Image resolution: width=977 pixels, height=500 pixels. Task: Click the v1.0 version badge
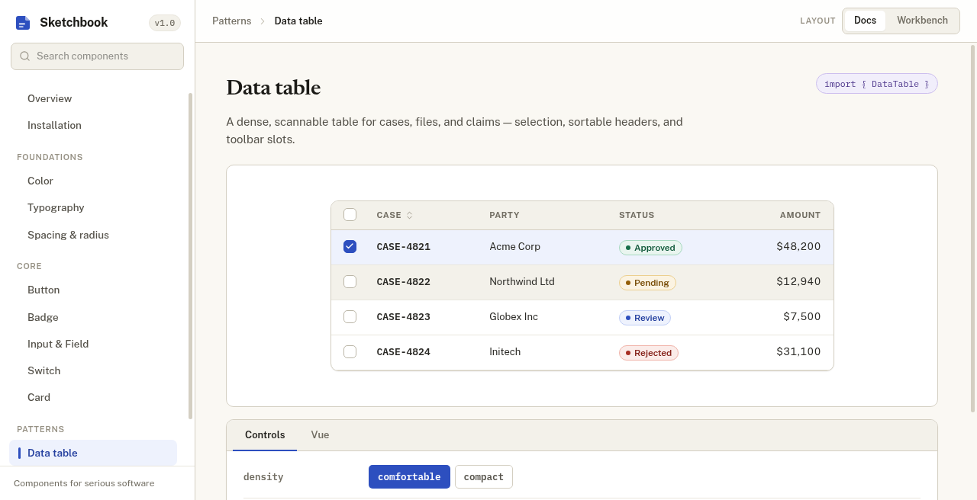coord(165,23)
